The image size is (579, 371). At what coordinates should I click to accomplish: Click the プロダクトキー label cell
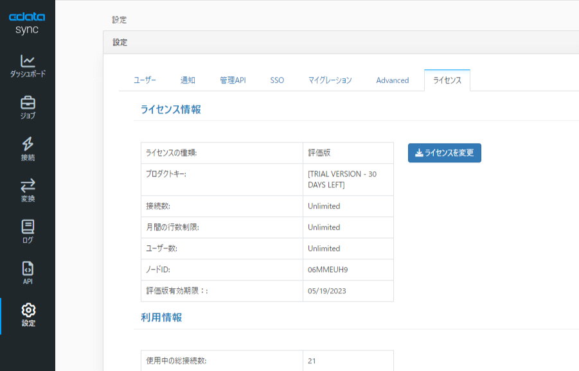tap(222, 180)
